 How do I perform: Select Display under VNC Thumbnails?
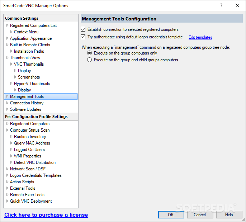coord(24,71)
